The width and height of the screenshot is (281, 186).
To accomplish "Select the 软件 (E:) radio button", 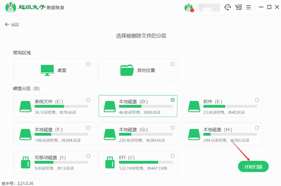I will [x=257, y=100].
